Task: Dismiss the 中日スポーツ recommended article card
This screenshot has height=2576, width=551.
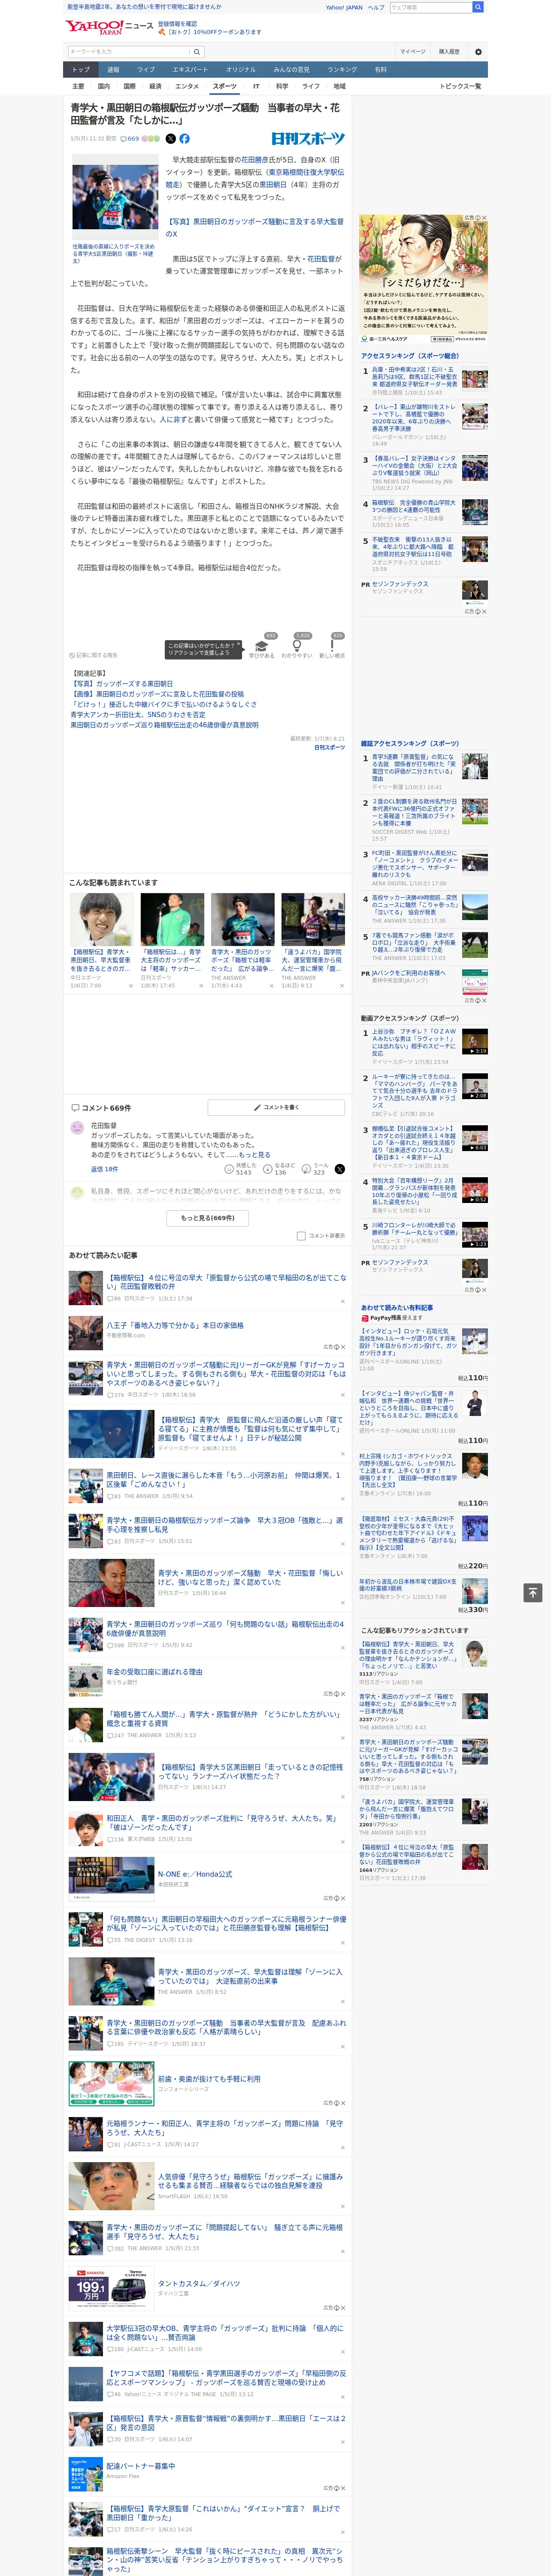Action: click(131, 986)
